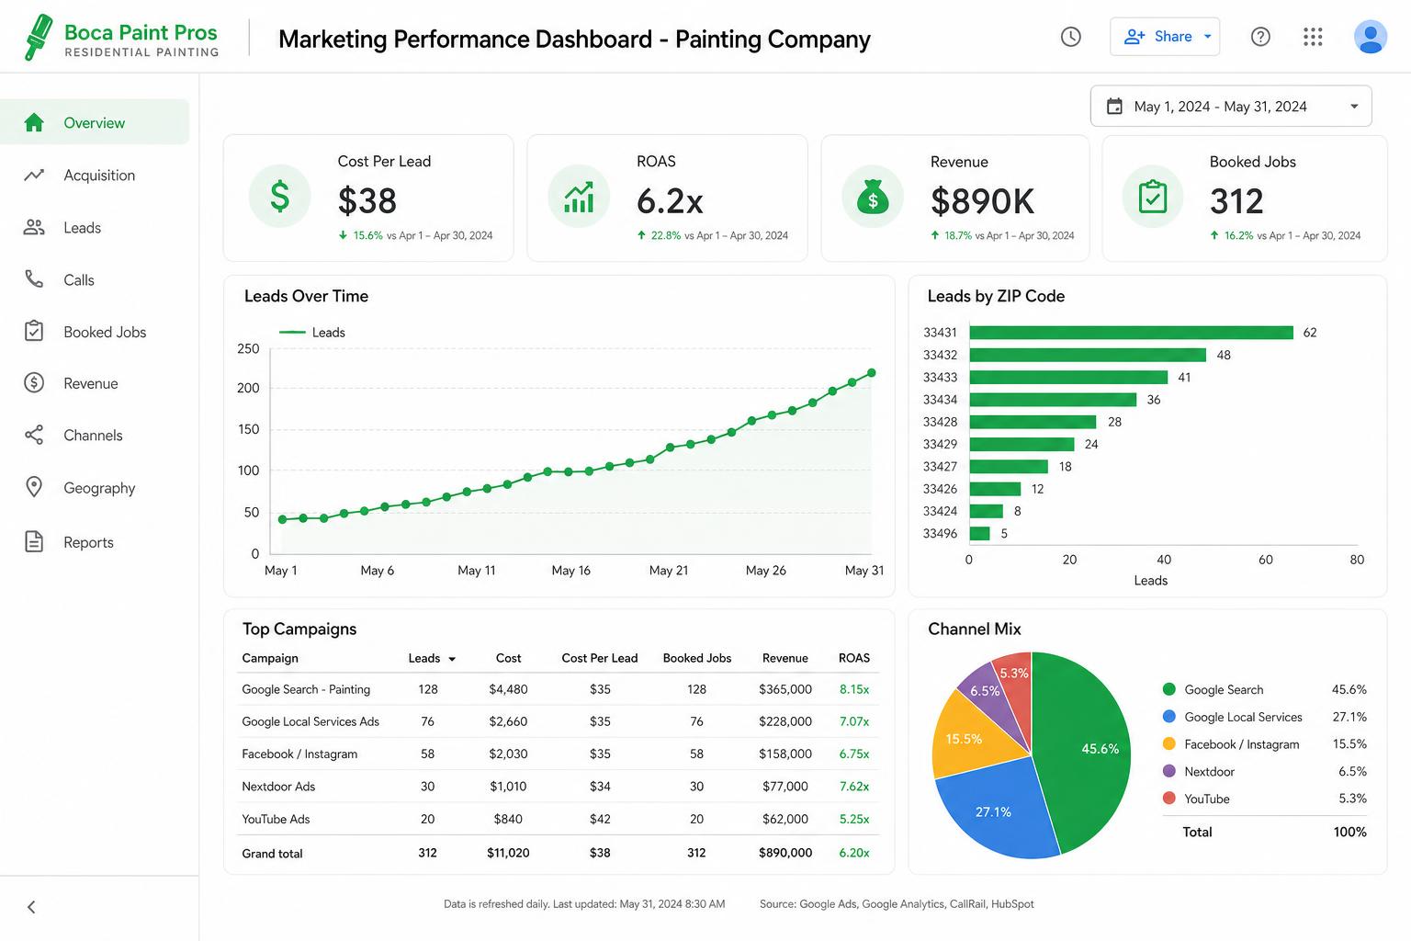The width and height of the screenshot is (1411, 941).
Task: Click the 33432 ZIP code bar
Action: click(1088, 355)
